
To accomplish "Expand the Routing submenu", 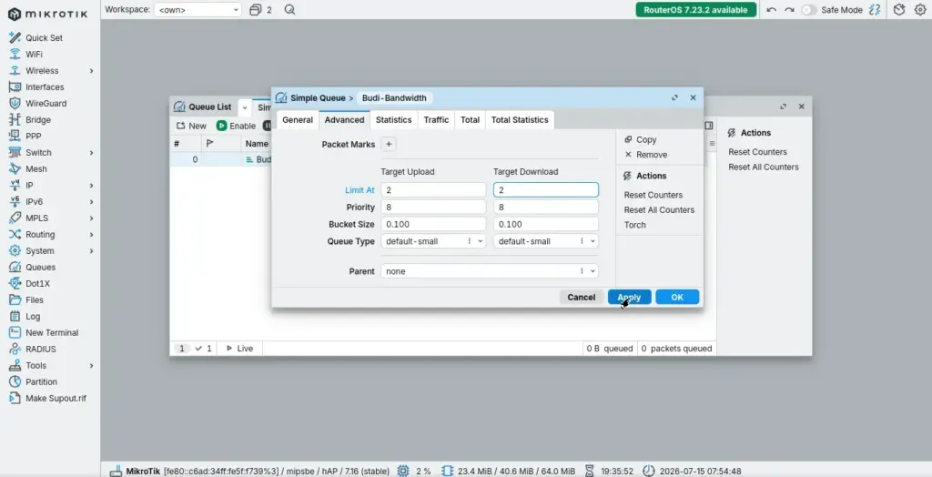I will (92, 234).
